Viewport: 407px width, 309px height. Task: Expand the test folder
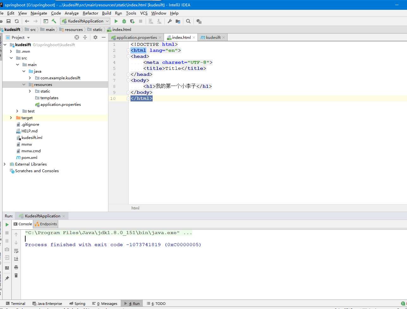point(18,111)
